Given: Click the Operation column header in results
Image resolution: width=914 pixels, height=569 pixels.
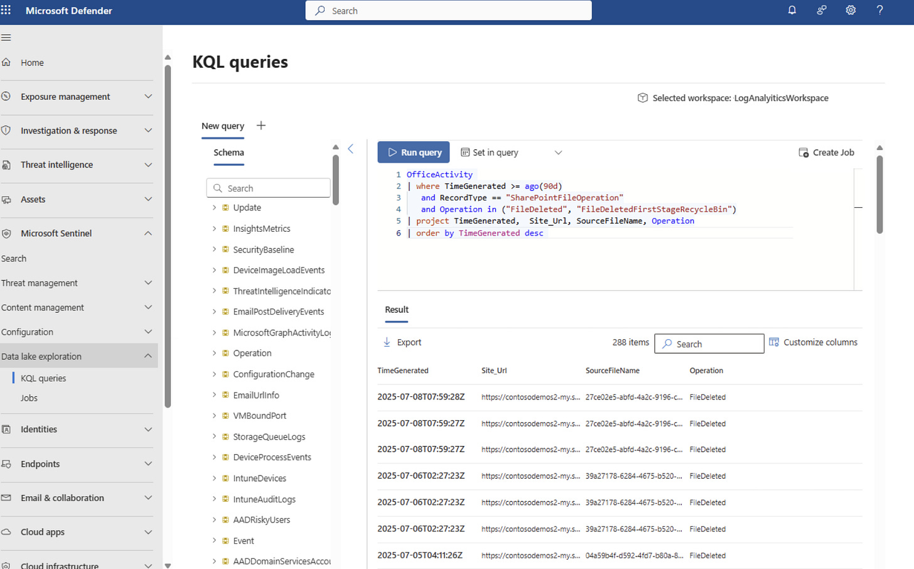Looking at the screenshot, I should click(706, 371).
